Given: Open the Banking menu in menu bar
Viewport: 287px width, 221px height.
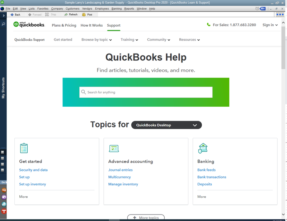Looking at the screenshot, I should click(x=117, y=9).
